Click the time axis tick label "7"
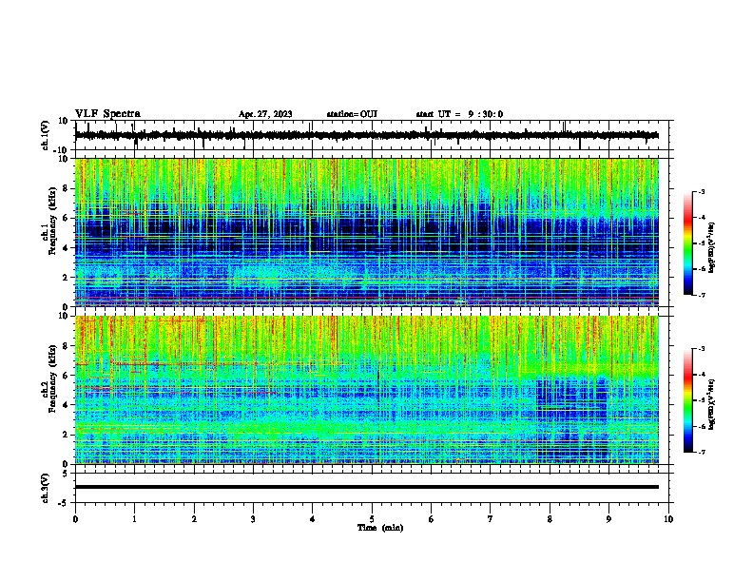 [491, 519]
